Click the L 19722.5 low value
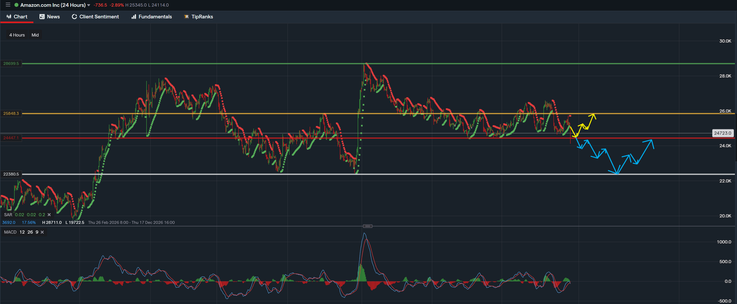This screenshot has width=737, height=304. click(x=75, y=222)
